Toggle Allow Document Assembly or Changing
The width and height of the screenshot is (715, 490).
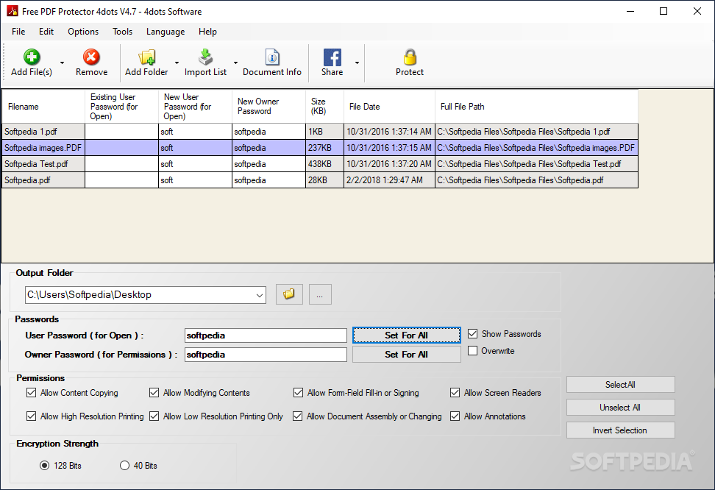click(298, 416)
